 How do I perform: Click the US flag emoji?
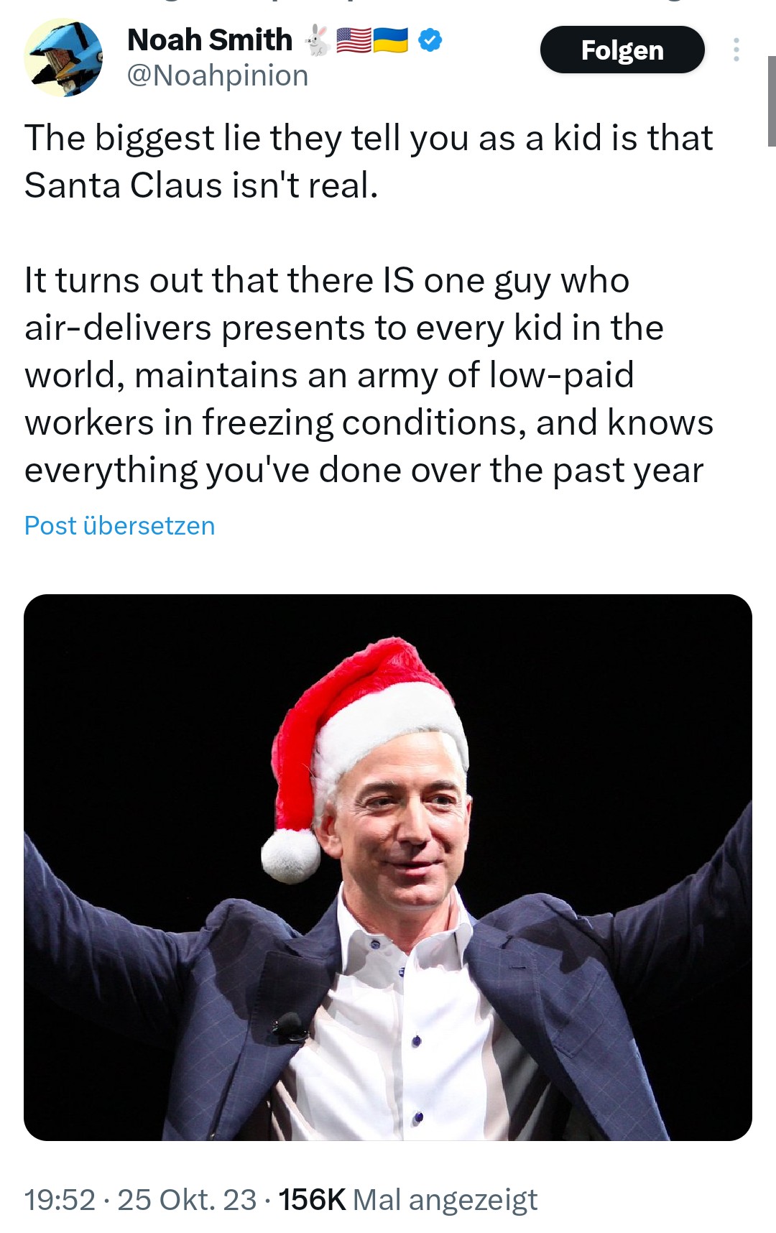(354, 41)
